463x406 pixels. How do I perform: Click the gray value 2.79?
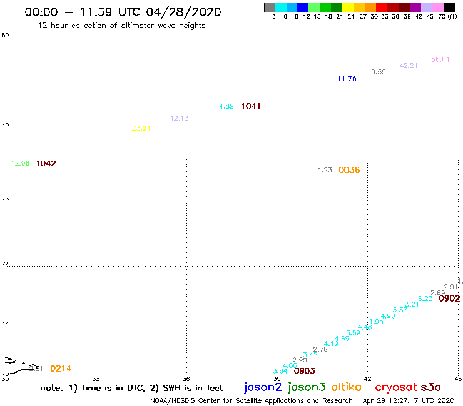tap(320, 349)
